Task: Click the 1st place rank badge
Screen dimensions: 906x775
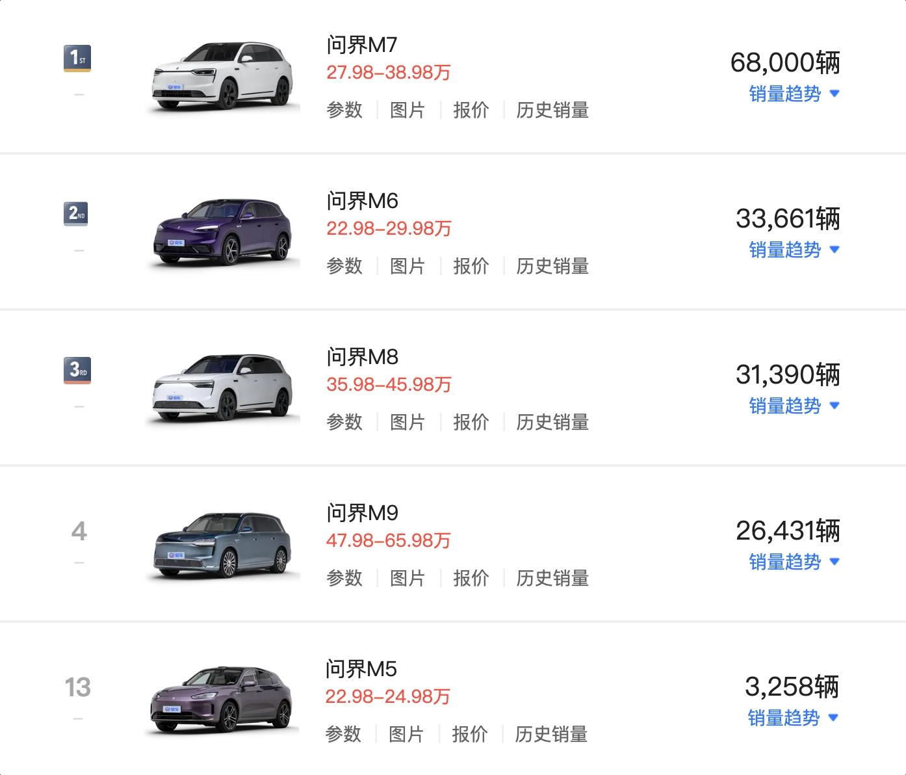Action: pyautogui.click(x=77, y=59)
